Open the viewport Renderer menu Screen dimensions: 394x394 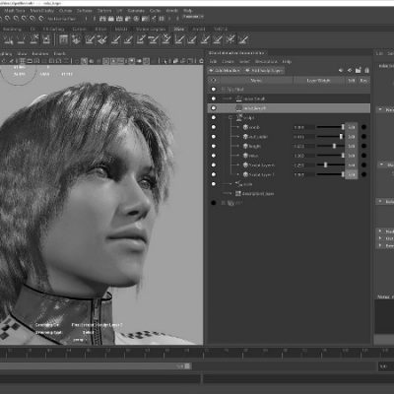tap(40, 53)
